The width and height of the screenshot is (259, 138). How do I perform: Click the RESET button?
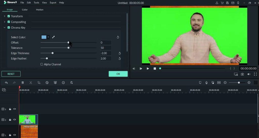click(x=11, y=74)
